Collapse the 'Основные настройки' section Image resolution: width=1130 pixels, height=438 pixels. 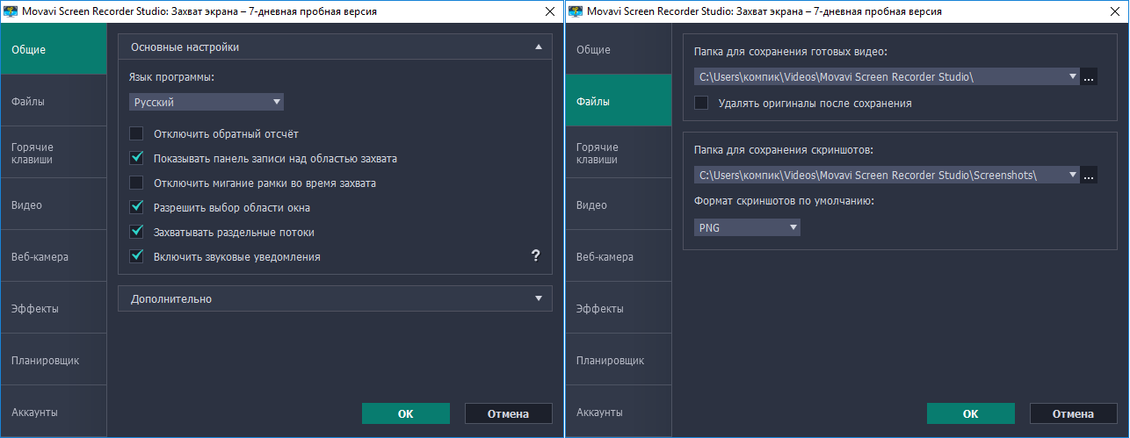pos(335,47)
